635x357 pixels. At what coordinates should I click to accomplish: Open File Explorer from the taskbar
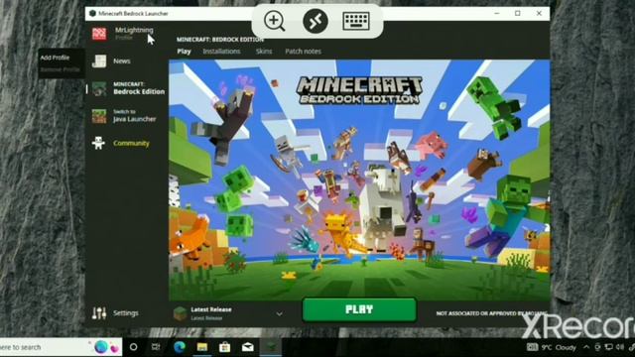pos(202,347)
